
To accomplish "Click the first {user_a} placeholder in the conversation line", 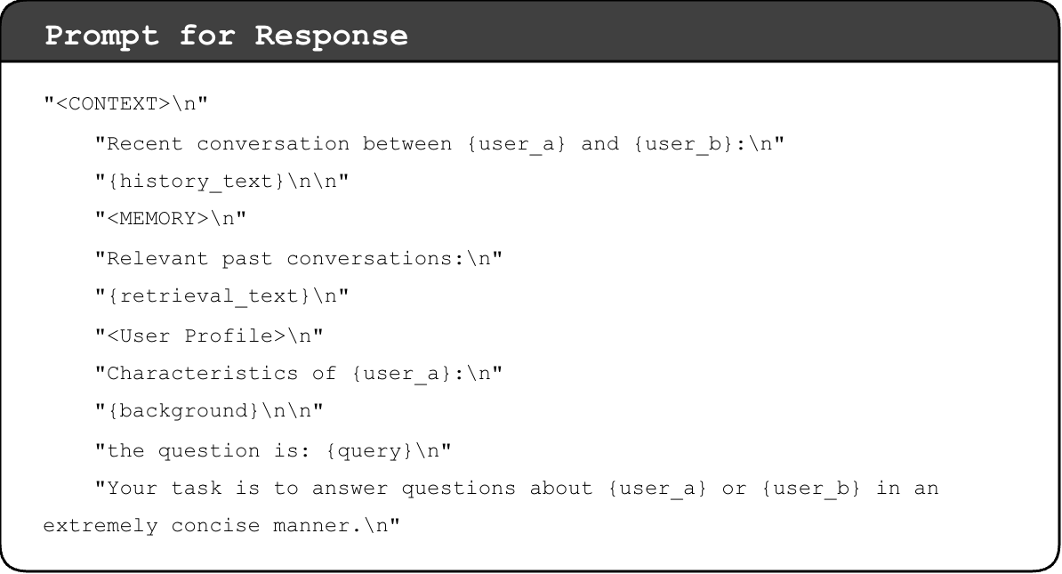I will click(x=516, y=143).
